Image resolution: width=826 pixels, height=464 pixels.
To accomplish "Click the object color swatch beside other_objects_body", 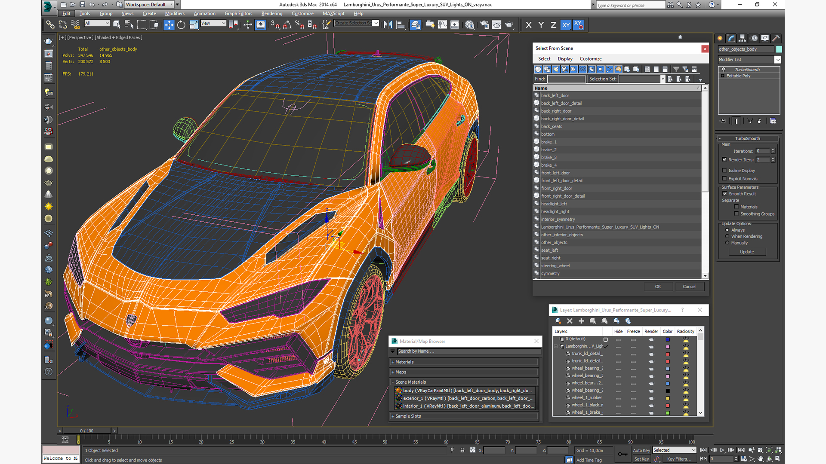I will coord(779,49).
